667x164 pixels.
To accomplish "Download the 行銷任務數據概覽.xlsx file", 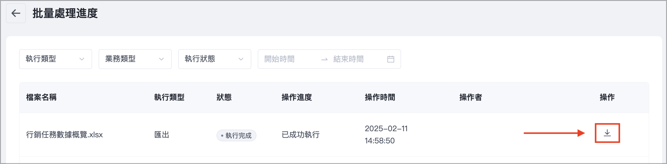I will pyautogui.click(x=607, y=133).
